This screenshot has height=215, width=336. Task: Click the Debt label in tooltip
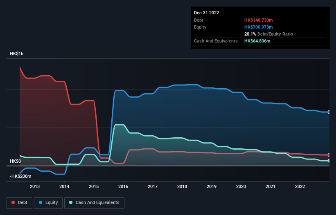pos(198,20)
